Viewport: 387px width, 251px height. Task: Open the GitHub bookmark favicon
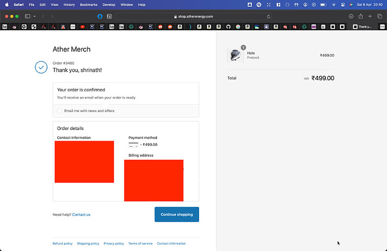228,27
